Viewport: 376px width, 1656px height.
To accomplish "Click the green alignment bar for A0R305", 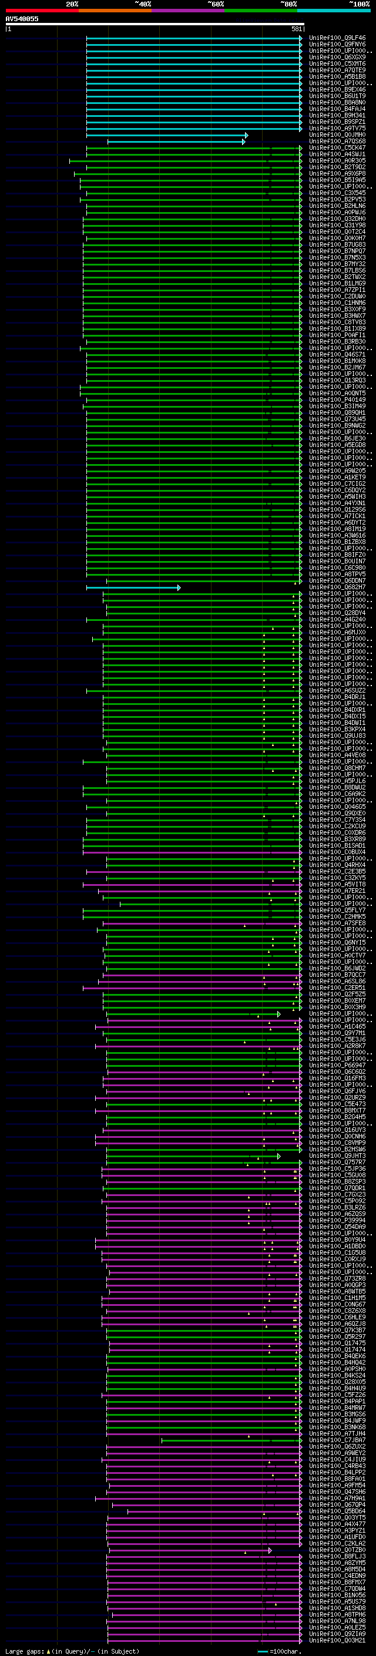I will [x=186, y=161].
